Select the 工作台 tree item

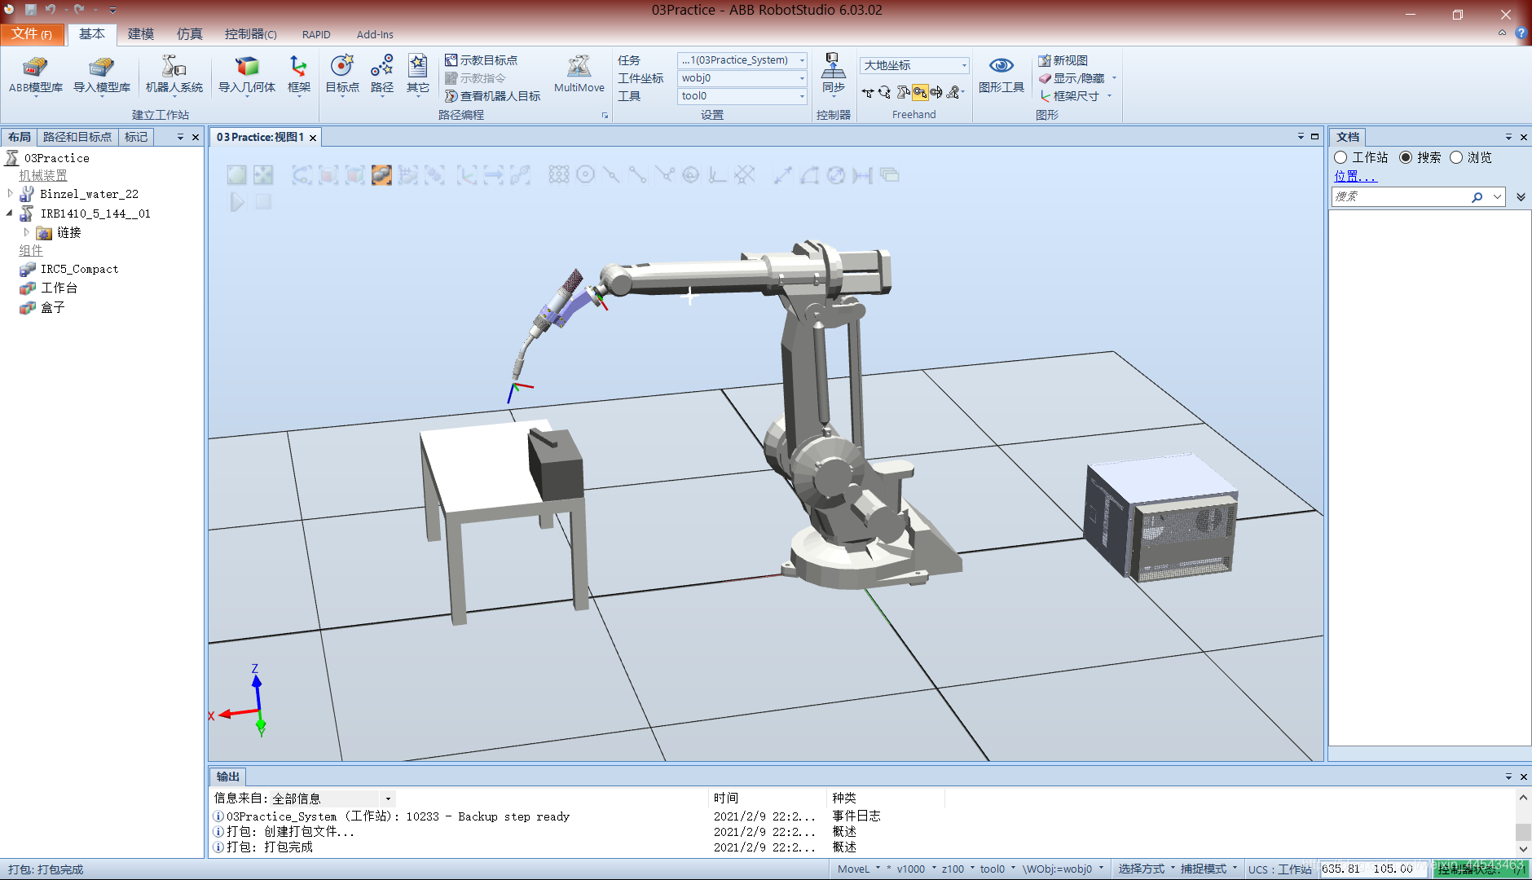[x=59, y=288]
